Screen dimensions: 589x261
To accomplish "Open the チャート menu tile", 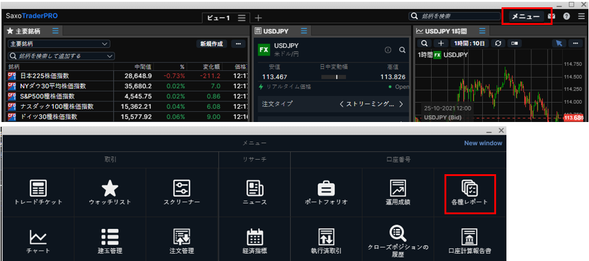I will pos(38,240).
